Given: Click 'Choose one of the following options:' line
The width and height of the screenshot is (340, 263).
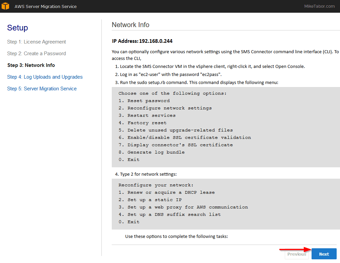Looking at the screenshot, I should 173,93.
